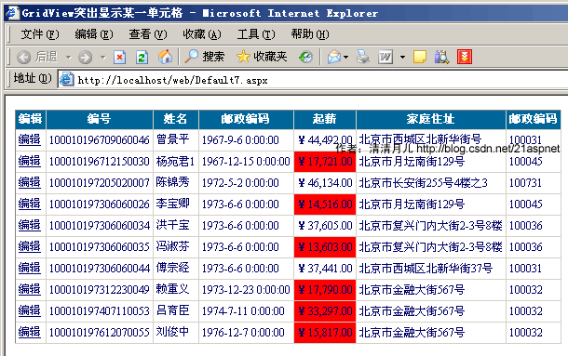Click the 家庭住址 column header
This screenshot has width=568, height=356.
[431, 119]
